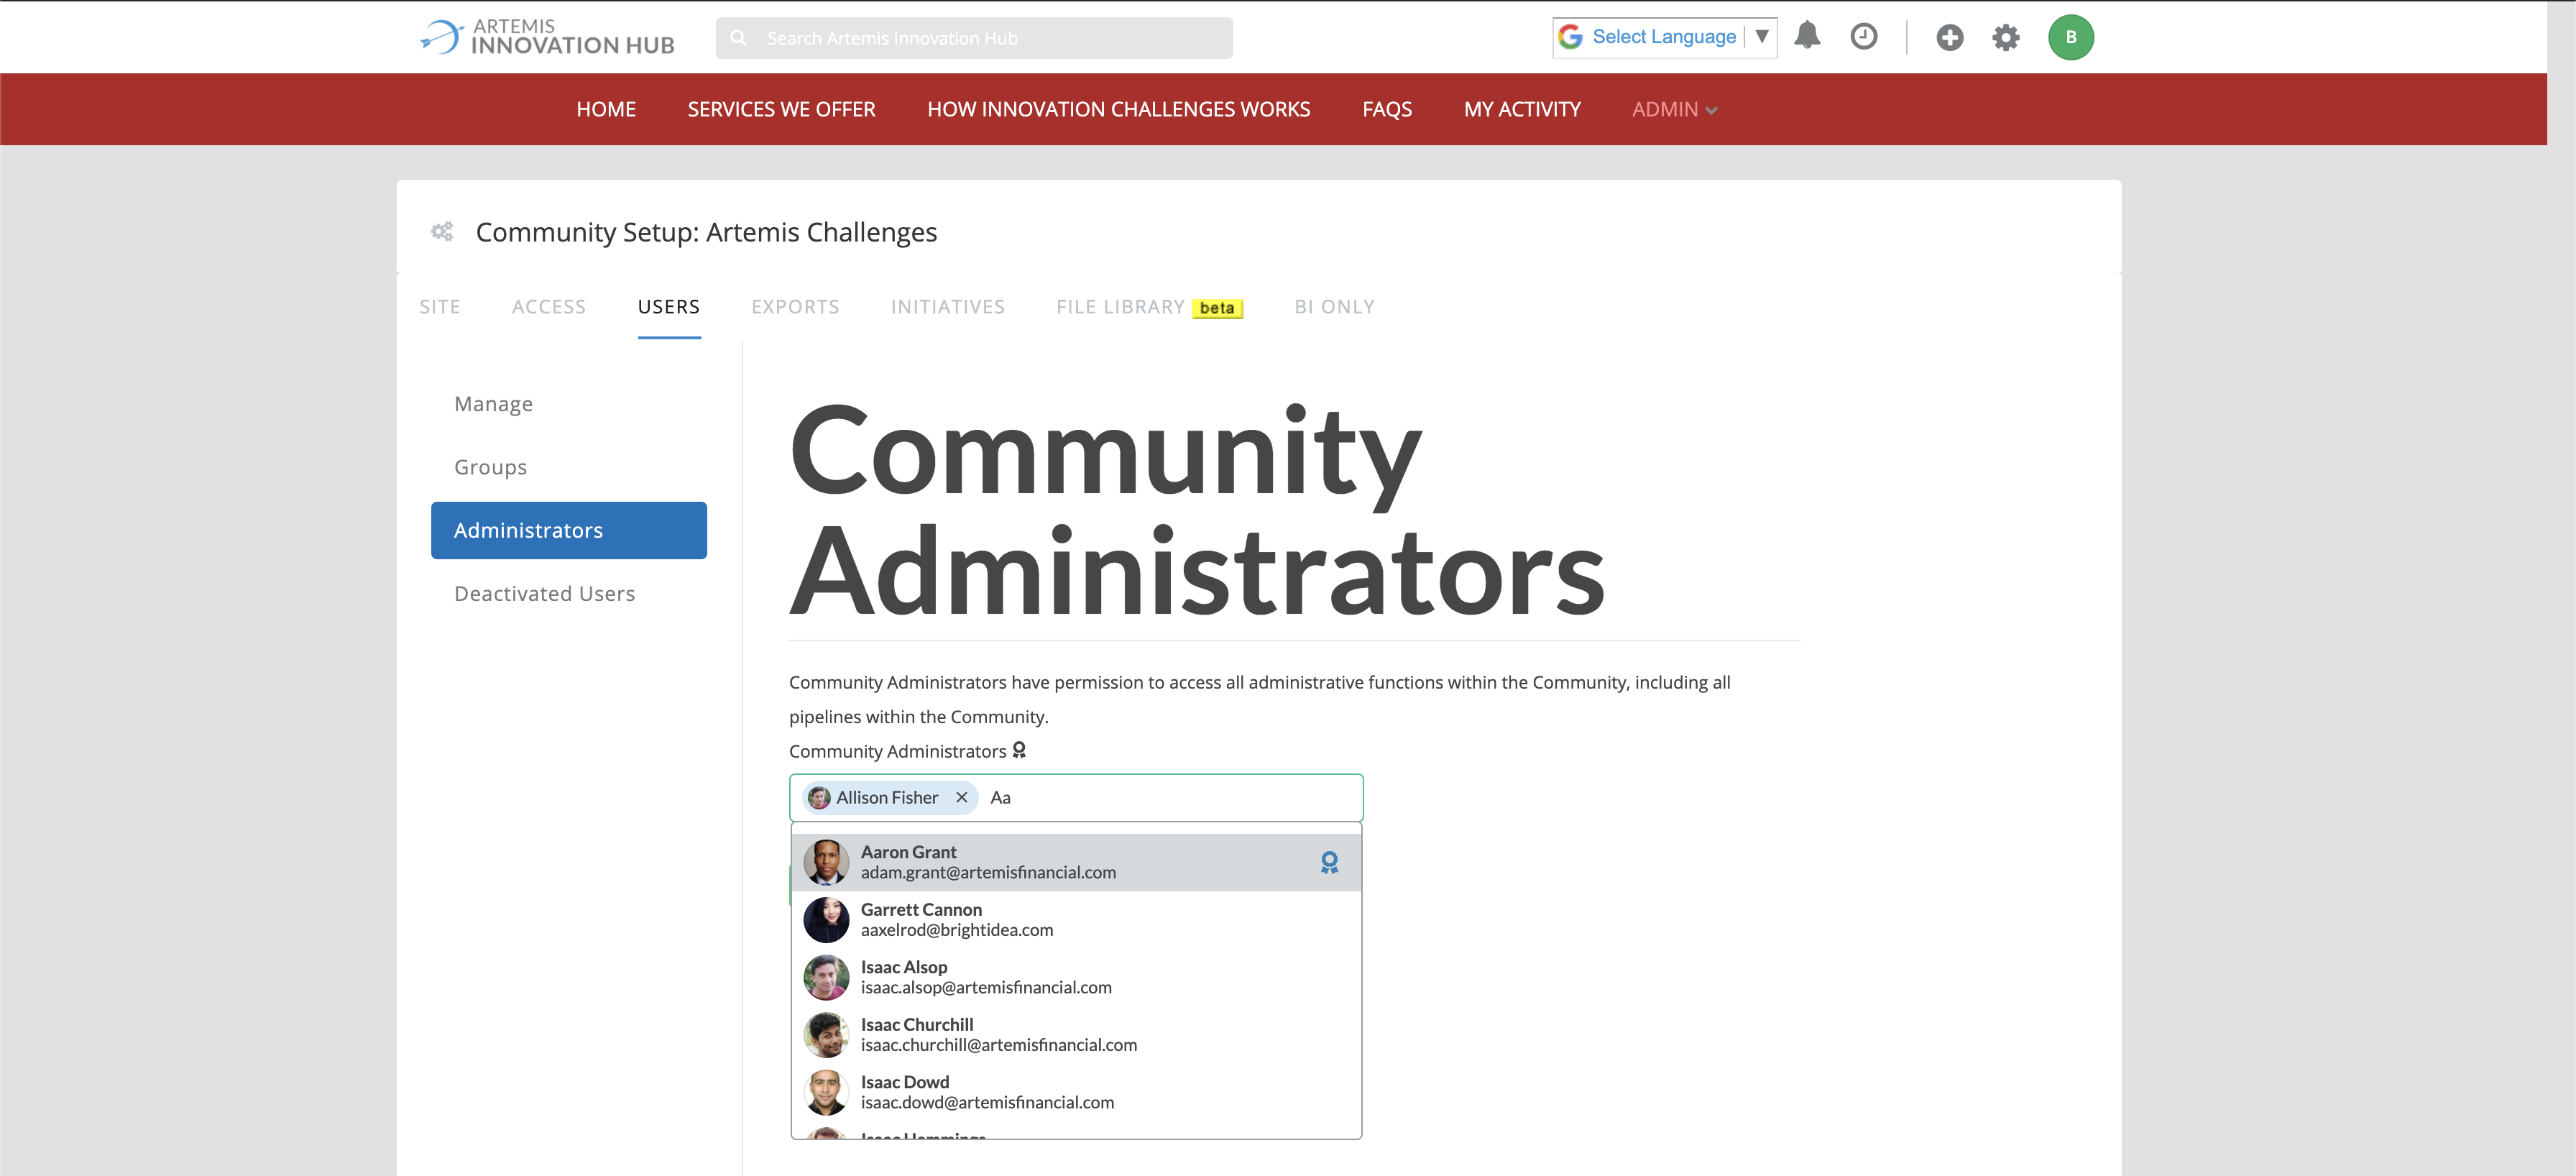Viewport: 2576px width, 1176px height.
Task: Click the admin ribbon badge on Aaron Grant
Action: (1329, 862)
